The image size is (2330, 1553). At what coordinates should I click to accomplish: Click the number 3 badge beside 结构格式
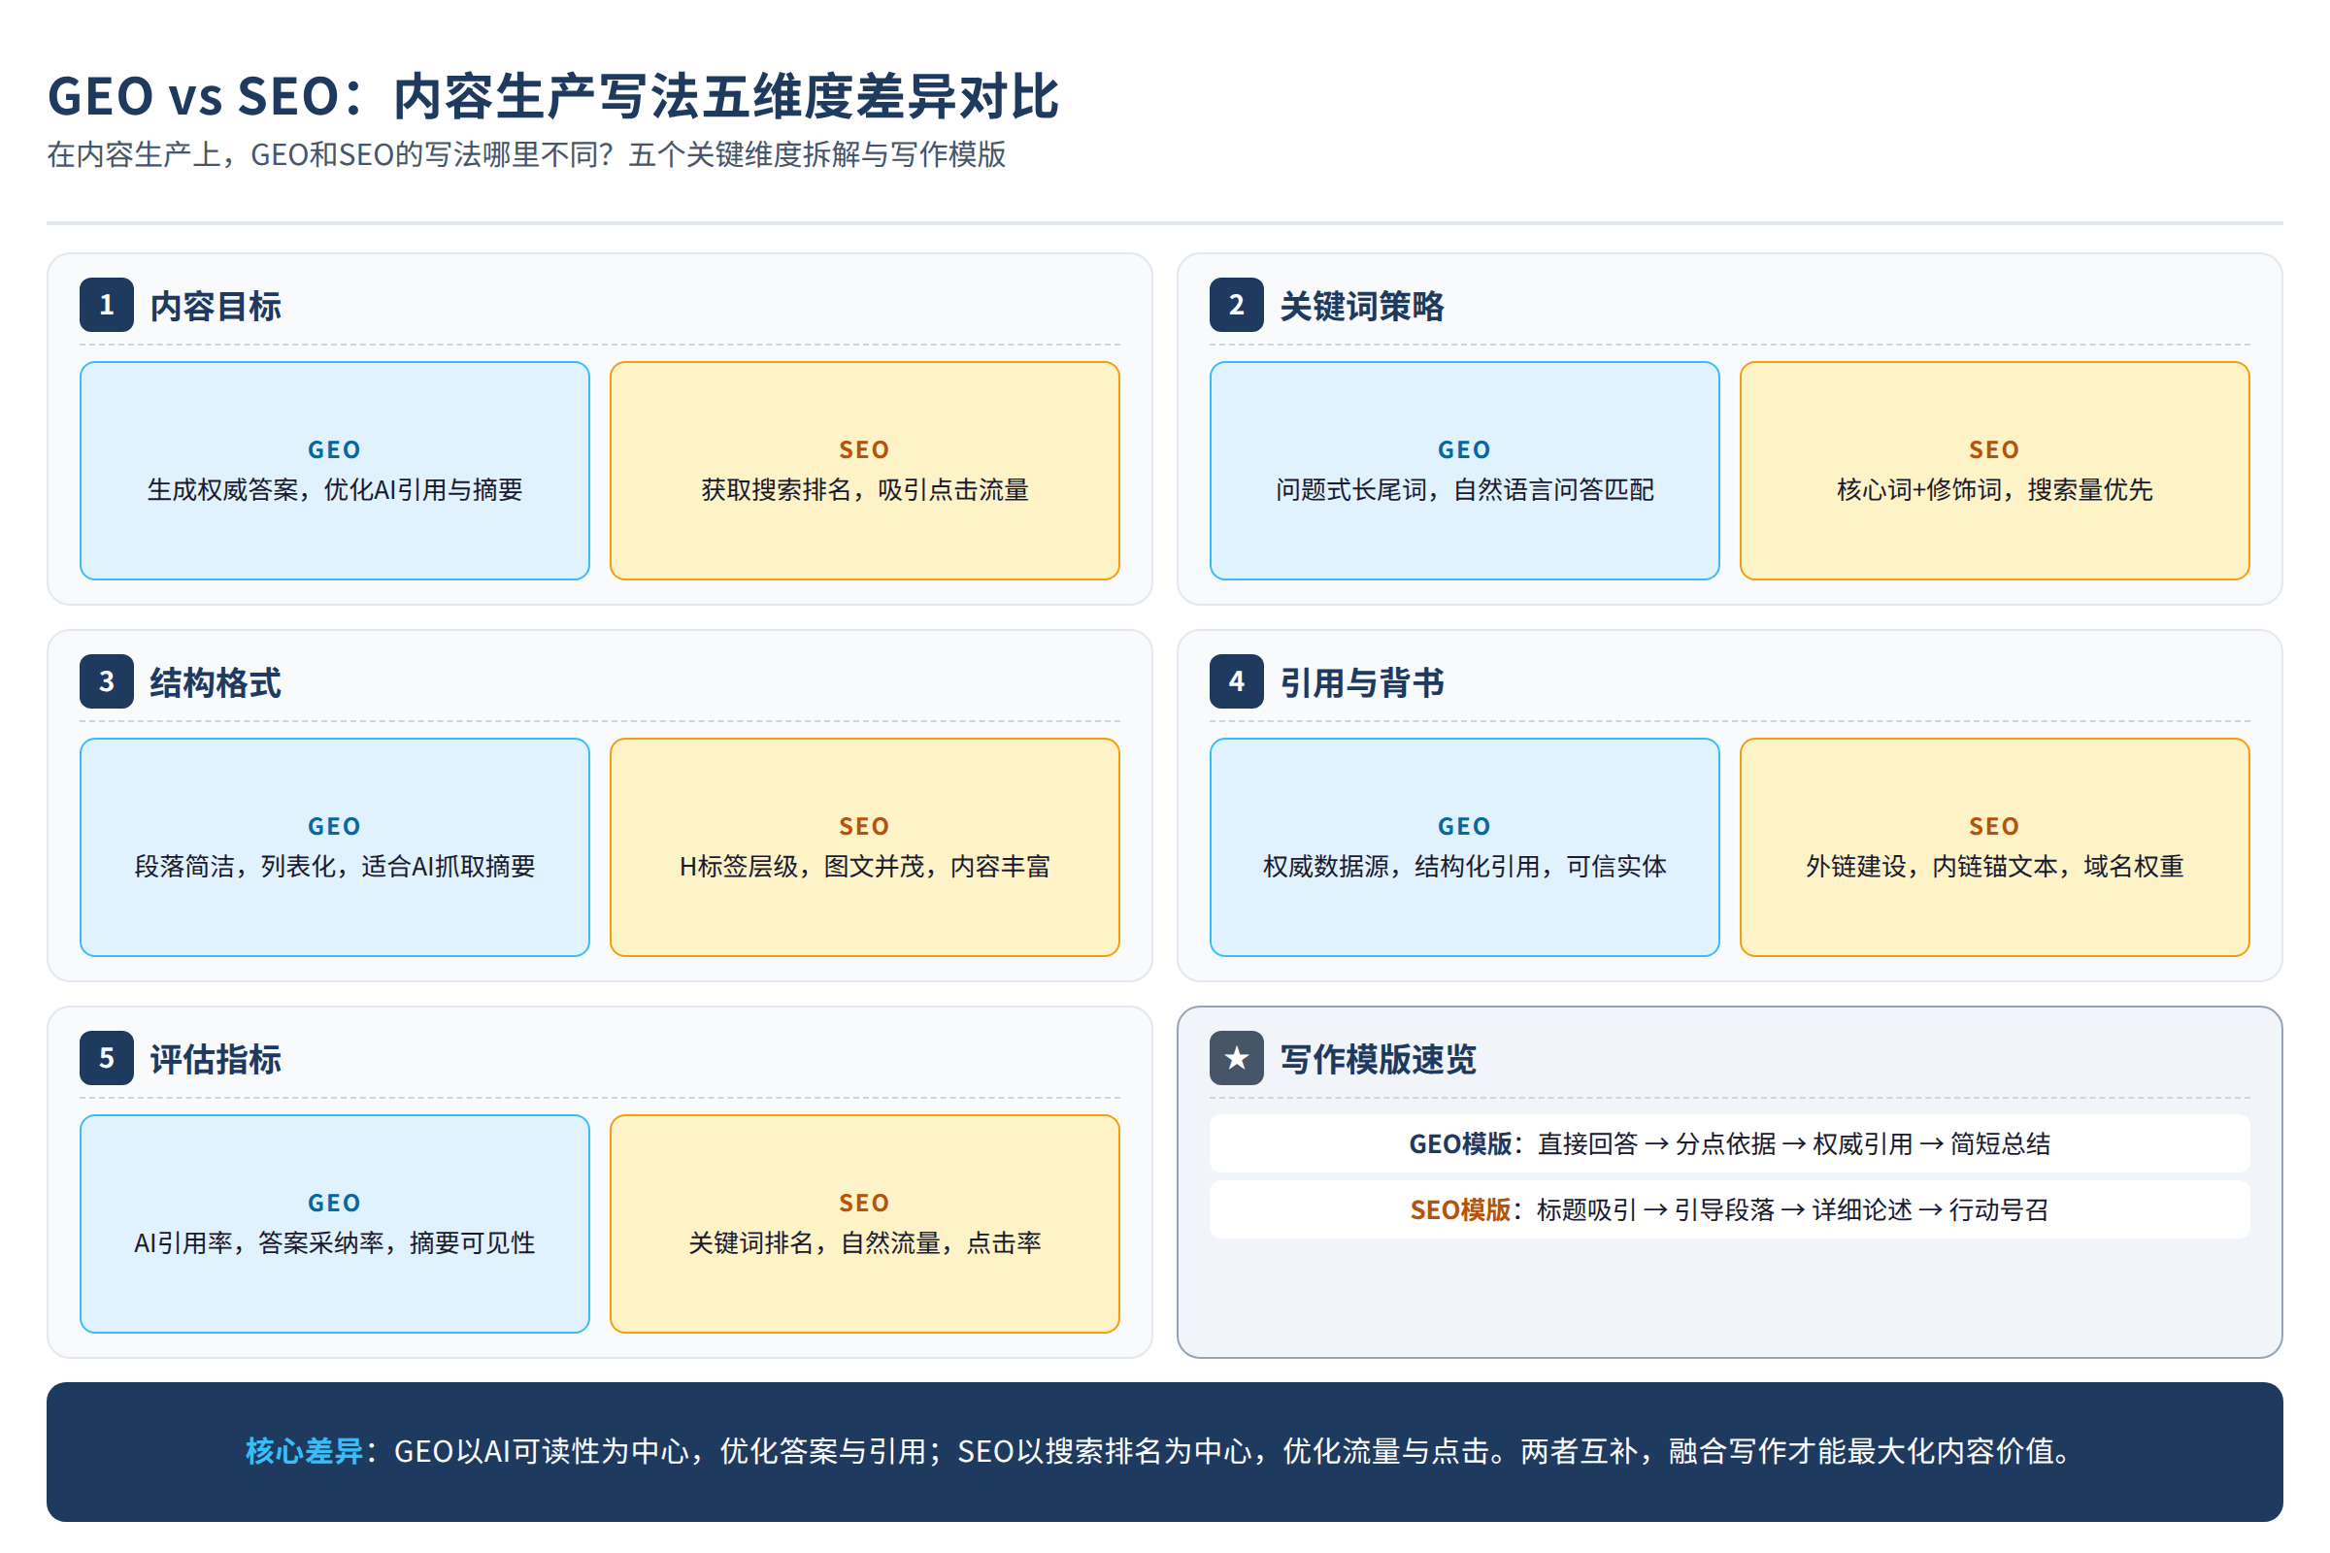point(106,681)
